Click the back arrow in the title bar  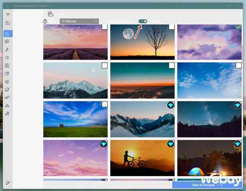(x=8, y=6)
